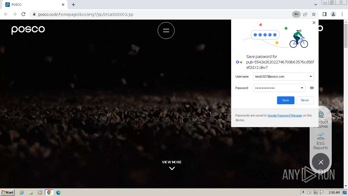The height and width of the screenshot is (196, 348).
Task: Close the floating quick menu
Action: 321,162
